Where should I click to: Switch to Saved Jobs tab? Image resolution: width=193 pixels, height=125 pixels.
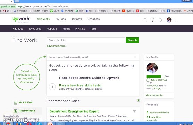click(35, 28)
